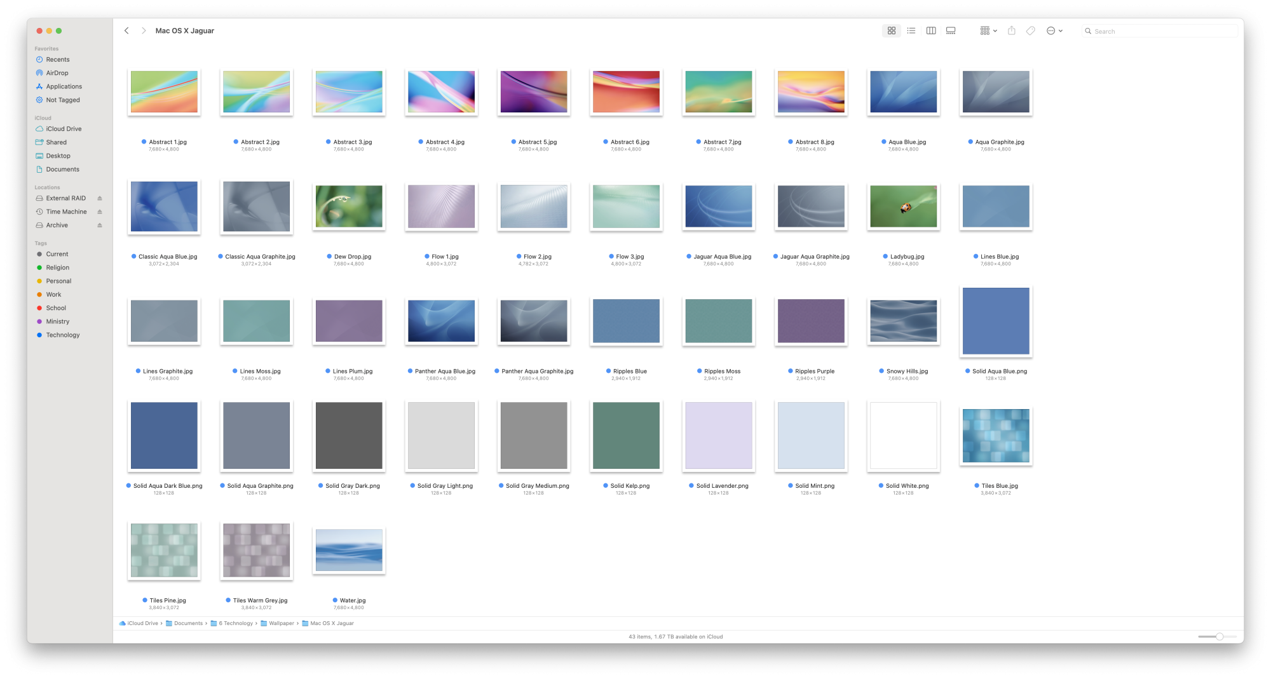Switch to column view
Viewport: 1271px width, 679px height.
point(931,30)
